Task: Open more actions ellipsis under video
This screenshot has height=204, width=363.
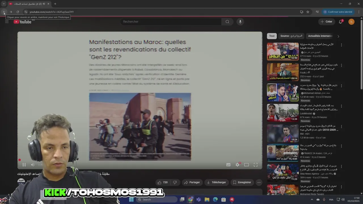Action: point(259,182)
